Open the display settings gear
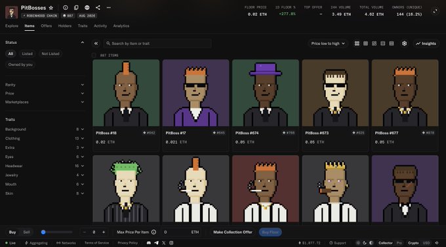The height and width of the screenshot is (247, 446). (404, 43)
